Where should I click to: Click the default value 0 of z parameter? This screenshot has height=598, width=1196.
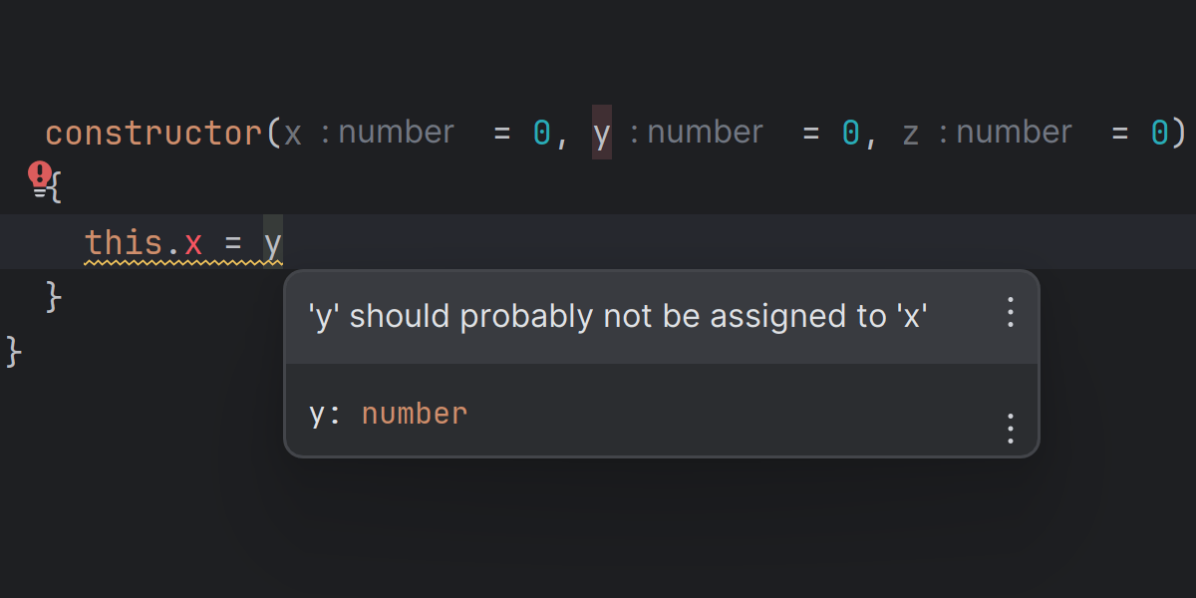pos(1159,133)
